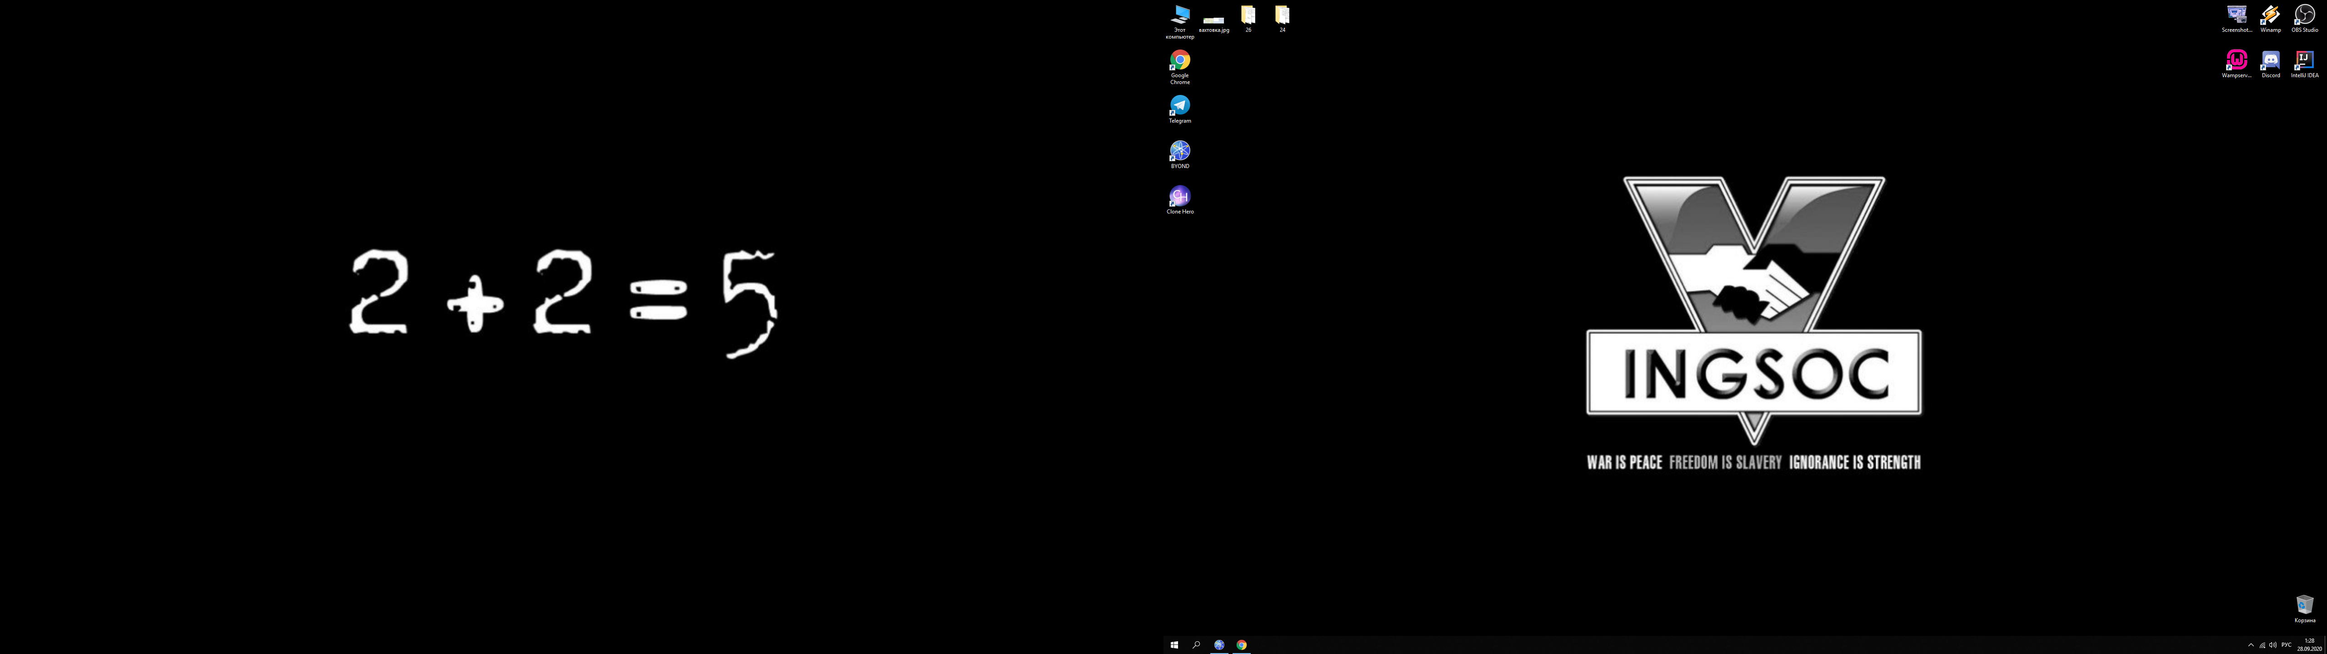
Task: Click the taskbar search magnifier
Action: (x=1196, y=645)
